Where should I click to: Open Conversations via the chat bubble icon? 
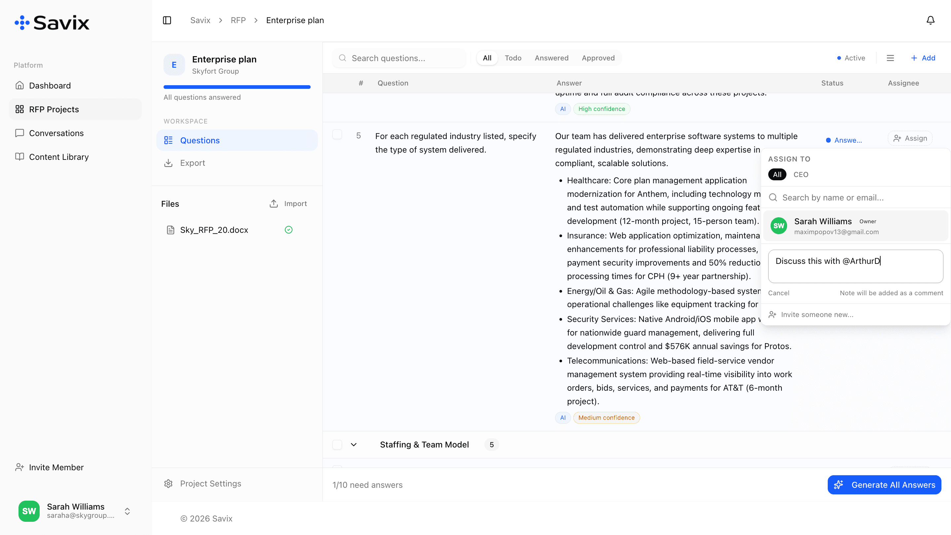click(x=19, y=133)
